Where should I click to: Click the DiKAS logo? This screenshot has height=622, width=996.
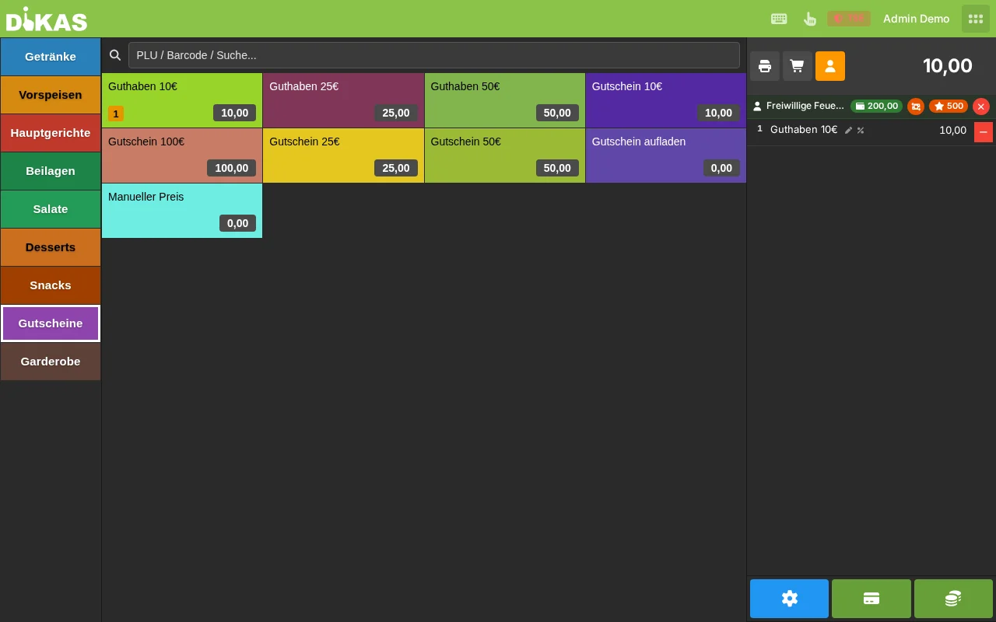[47, 19]
